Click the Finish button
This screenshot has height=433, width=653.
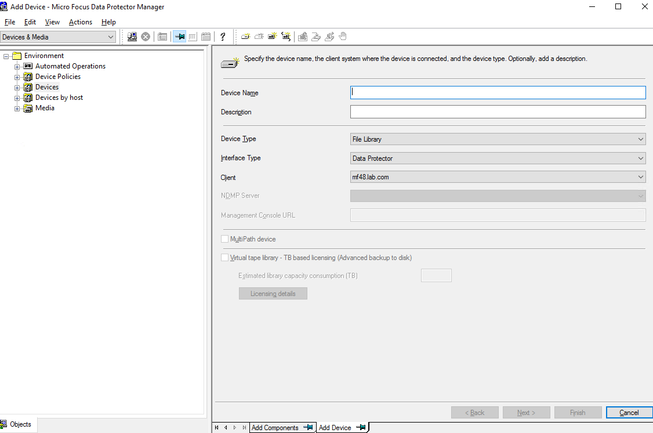pyautogui.click(x=578, y=413)
